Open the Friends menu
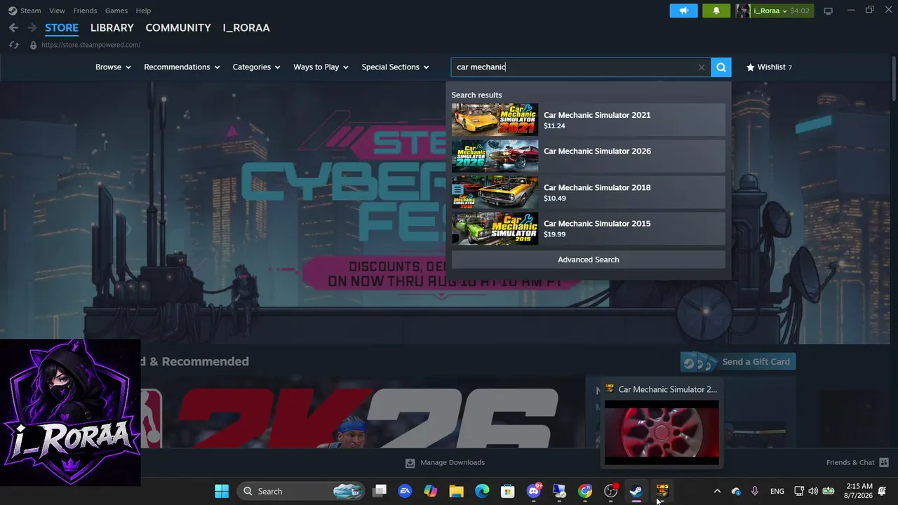 [85, 11]
